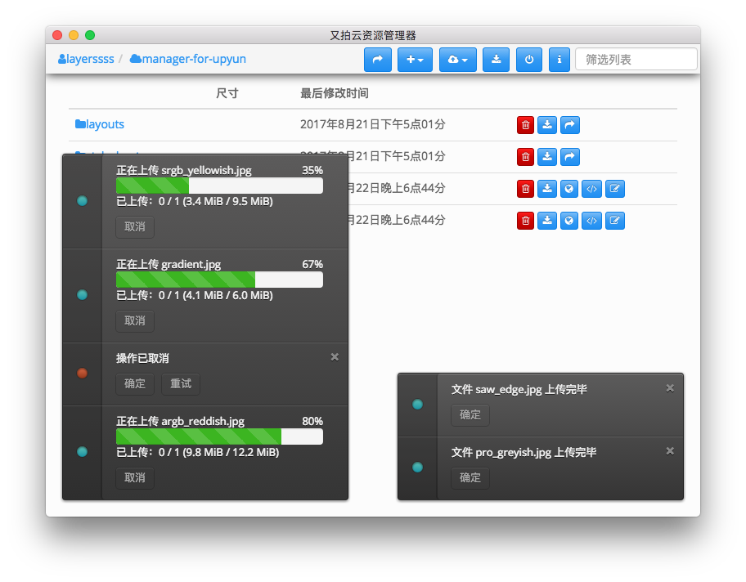The height and width of the screenshot is (582, 746).
Task: Click the argb_reddish.jpg upload progress bar
Action: point(219,437)
